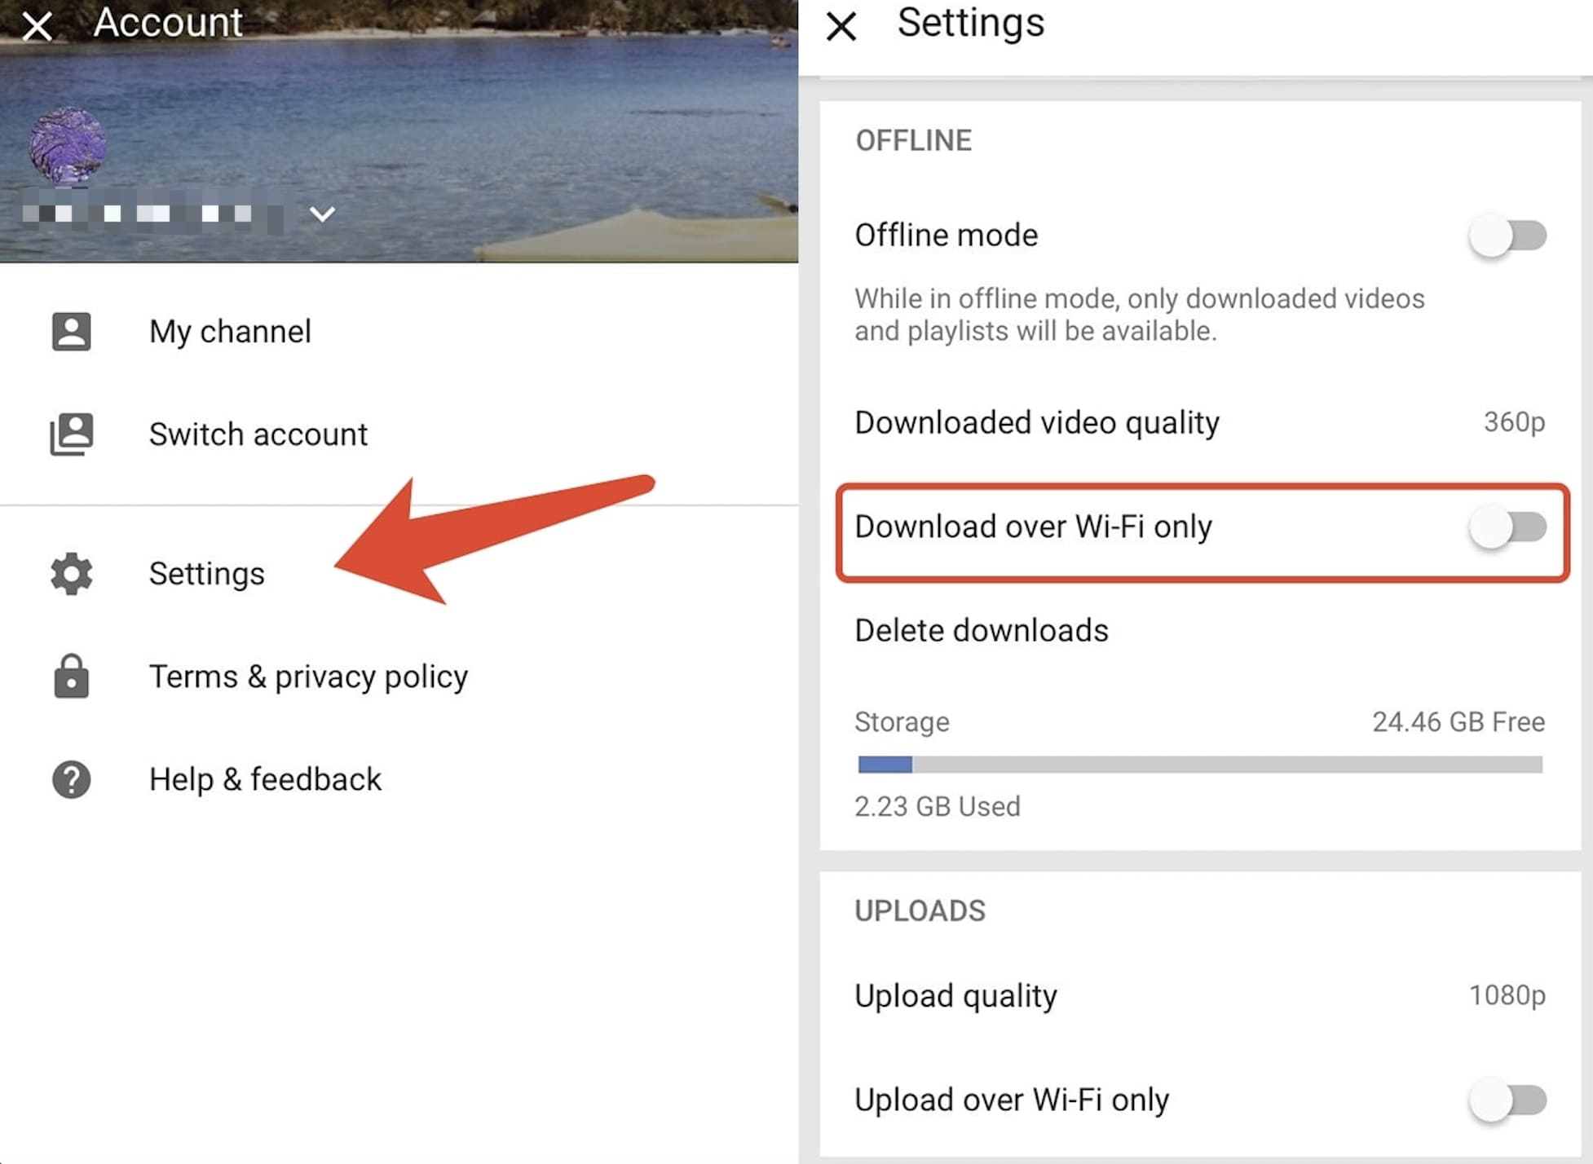Close the Account panel with X
Viewport: 1593px width, 1164px height.
(x=37, y=26)
